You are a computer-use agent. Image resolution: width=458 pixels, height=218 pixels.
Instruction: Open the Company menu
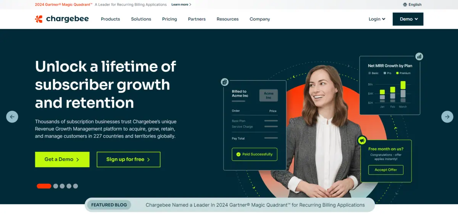click(x=260, y=19)
